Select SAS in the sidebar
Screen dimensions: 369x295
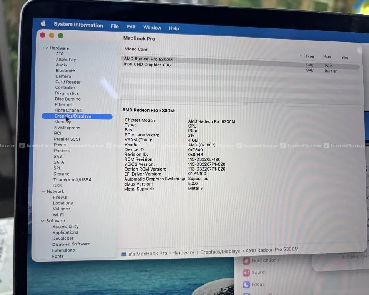[58, 156]
